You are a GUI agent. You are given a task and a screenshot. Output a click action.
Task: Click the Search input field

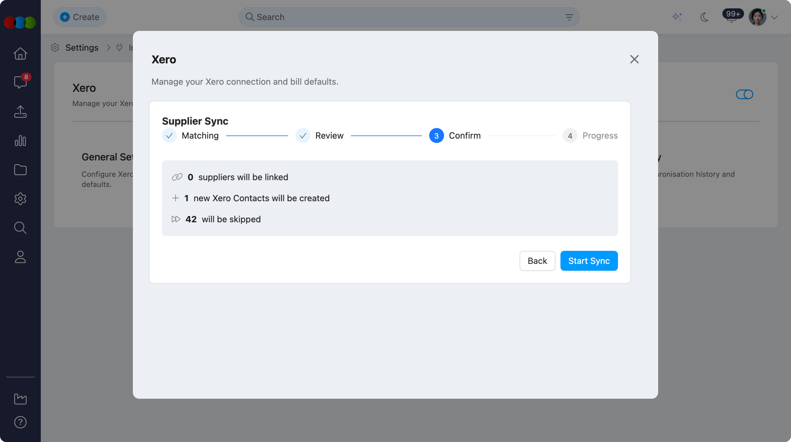point(409,17)
